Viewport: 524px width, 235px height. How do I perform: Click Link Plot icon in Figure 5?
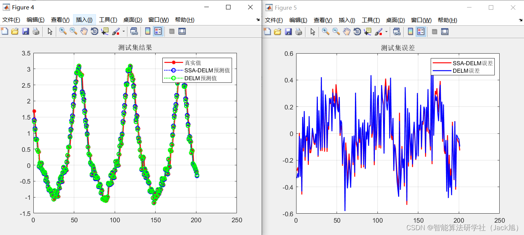click(x=397, y=31)
